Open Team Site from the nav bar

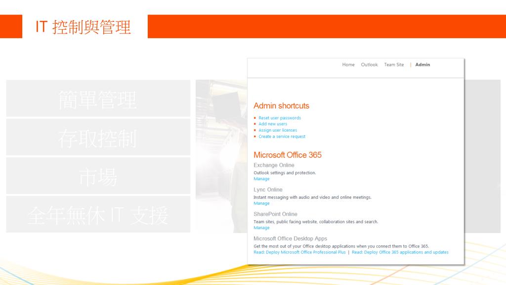pyautogui.click(x=394, y=65)
